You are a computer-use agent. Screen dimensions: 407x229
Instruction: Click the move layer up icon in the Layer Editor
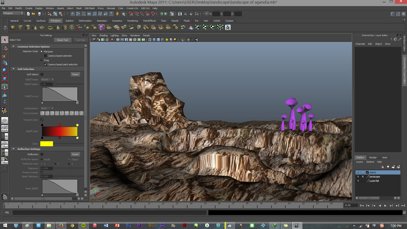point(382,167)
